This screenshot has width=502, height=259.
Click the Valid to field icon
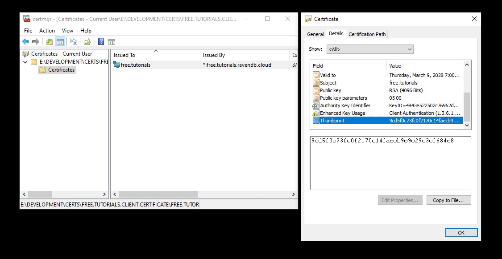pos(316,75)
